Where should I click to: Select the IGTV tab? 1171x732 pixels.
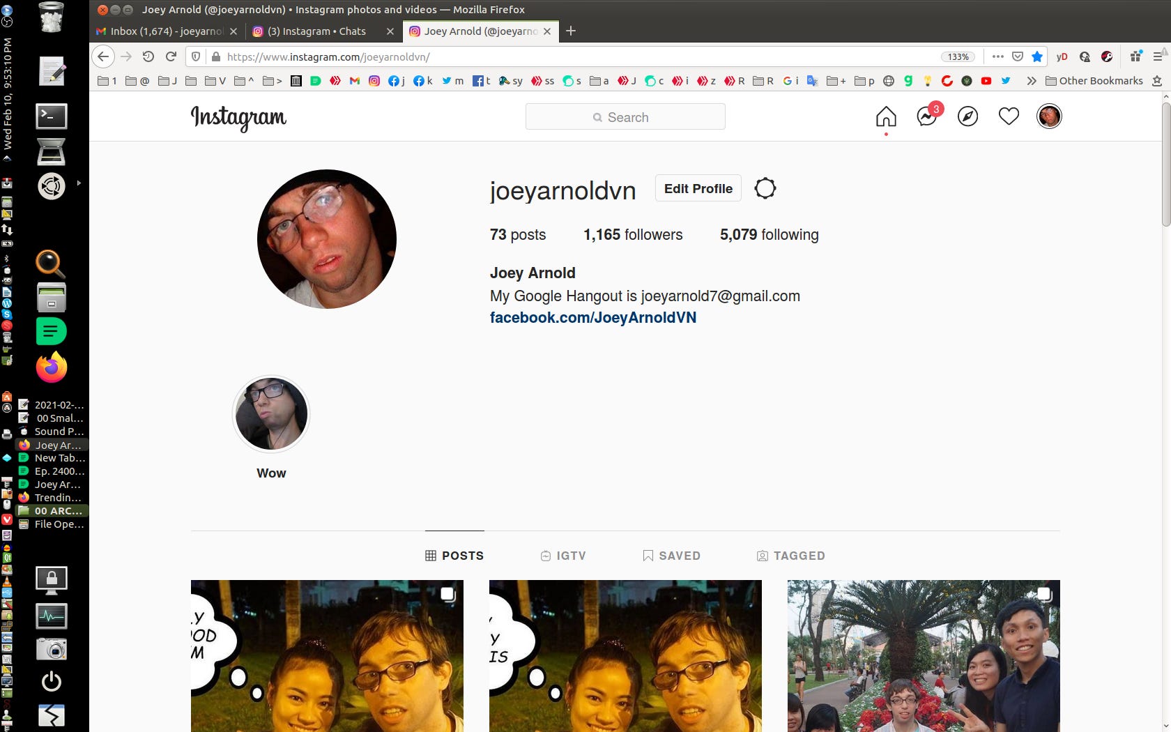(x=563, y=556)
